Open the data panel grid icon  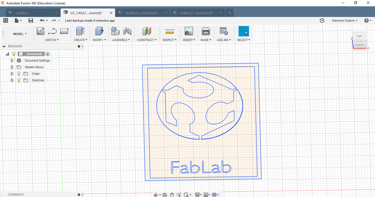coord(5,21)
